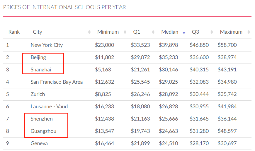Sort by Maximum using its arrow icon
Image resolution: width=255 pixels, height=151 pixels.
[249, 32]
